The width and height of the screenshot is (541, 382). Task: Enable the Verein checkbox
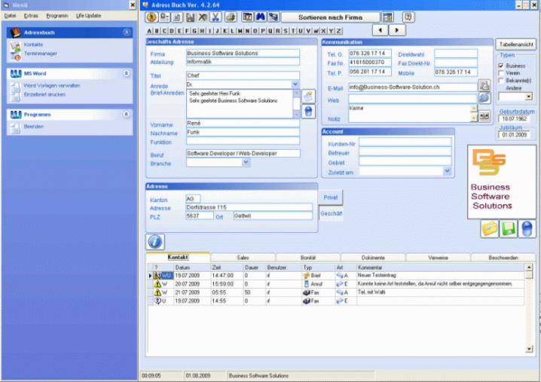click(x=502, y=72)
